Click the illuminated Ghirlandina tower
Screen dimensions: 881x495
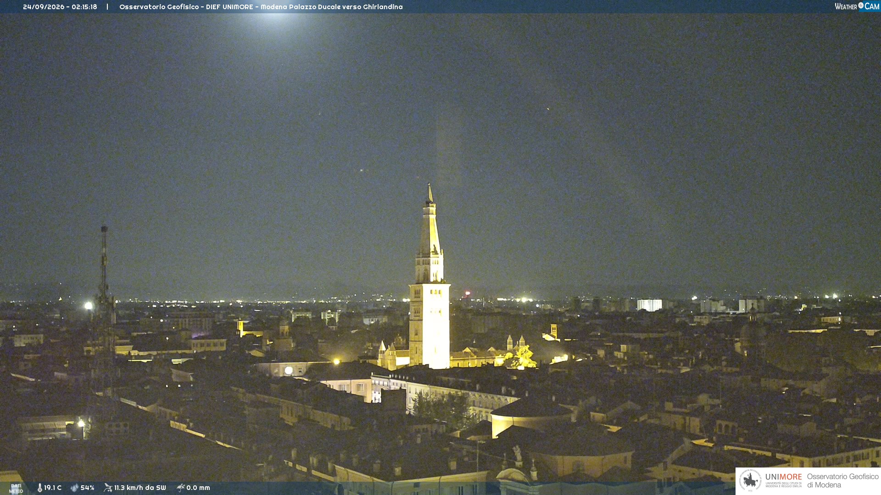click(x=429, y=280)
